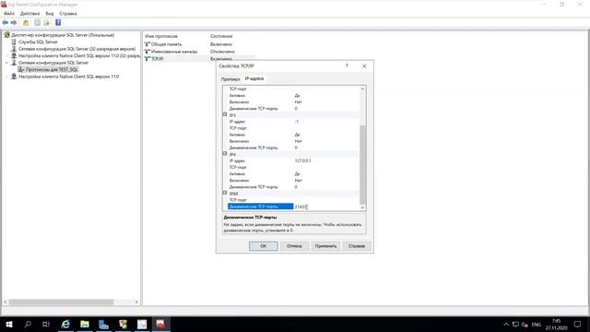Click the IP3 address value ::1
590x332 pixels.
click(297, 122)
